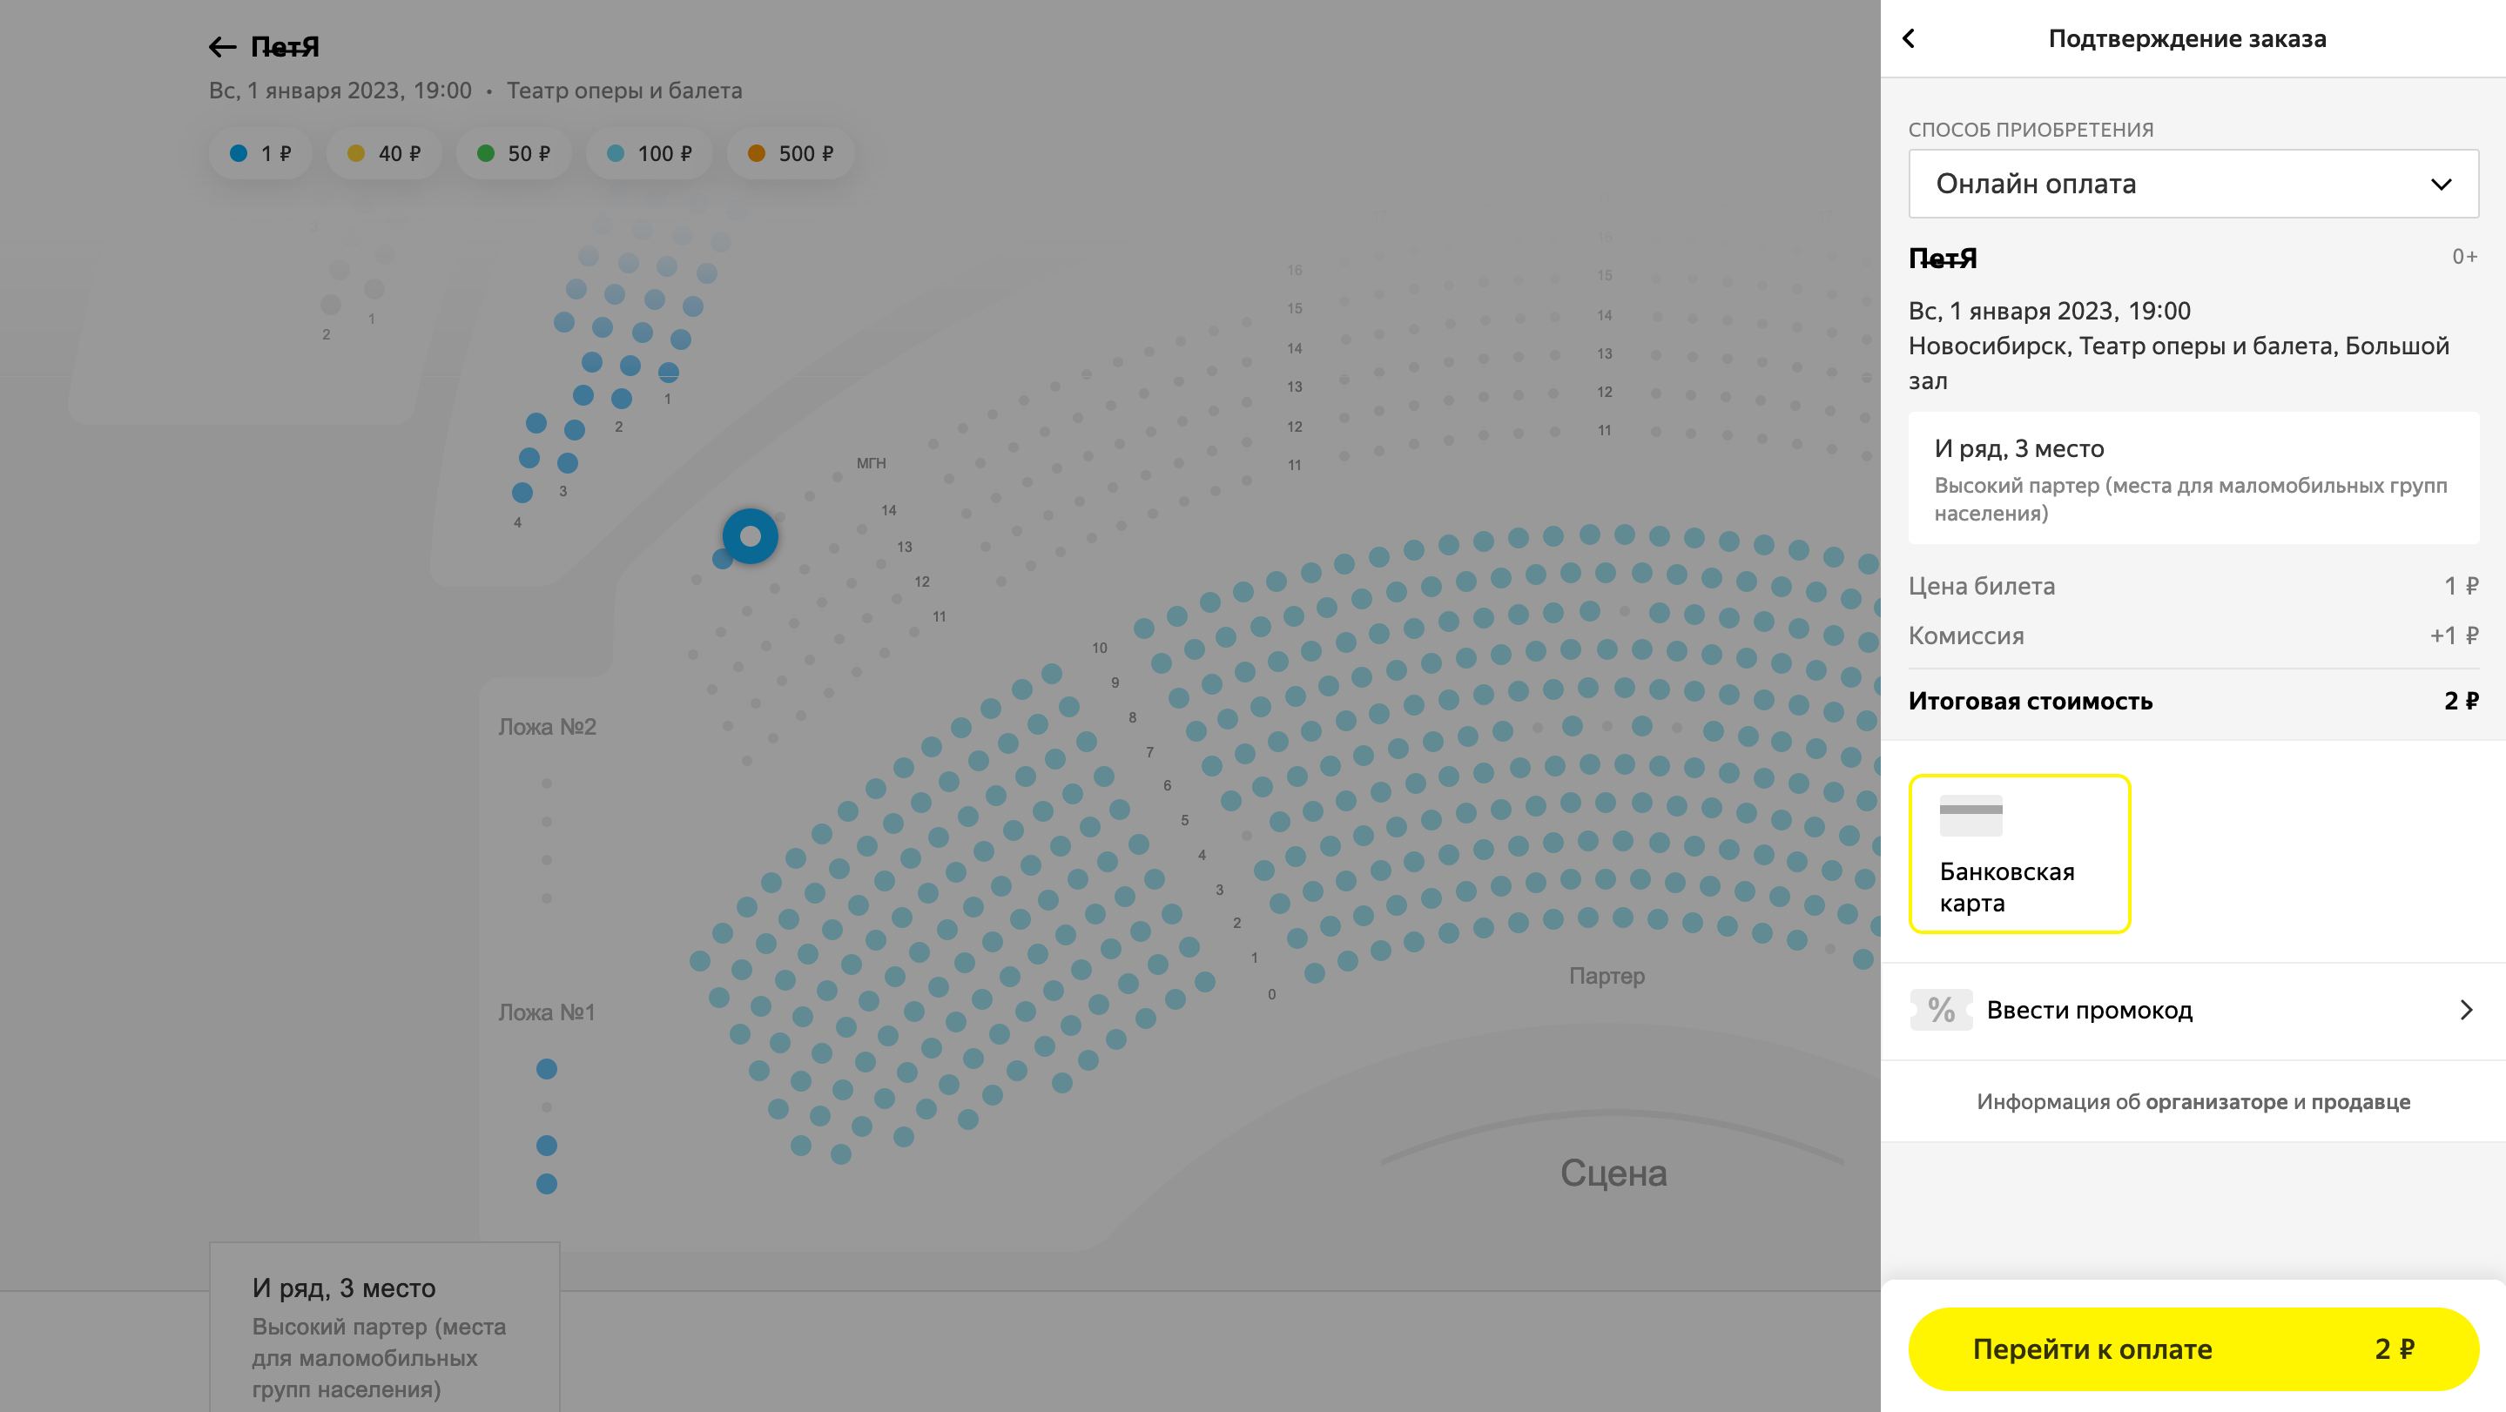Select the 100 ₽ price category chip
Image resolution: width=2506 pixels, height=1412 pixels.
(x=650, y=153)
